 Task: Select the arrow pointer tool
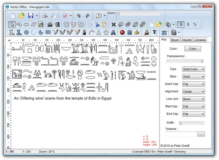click(12, 25)
